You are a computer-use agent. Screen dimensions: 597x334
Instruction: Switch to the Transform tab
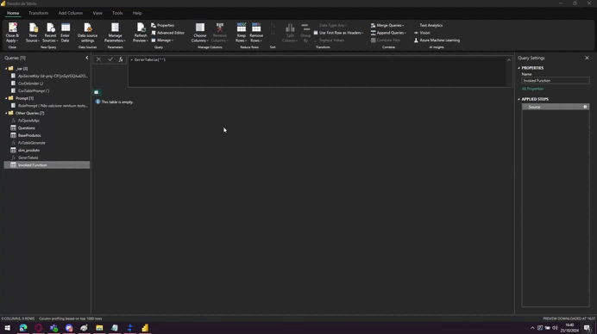[x=39, y=13]
